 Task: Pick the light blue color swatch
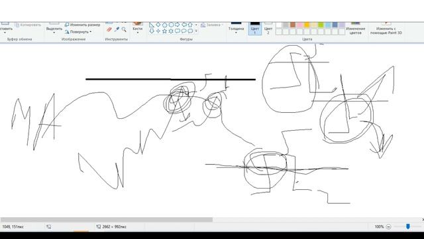click(328, 25)
